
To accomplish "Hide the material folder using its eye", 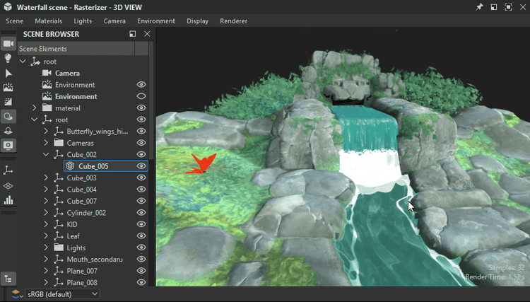I will pos(141,108).
